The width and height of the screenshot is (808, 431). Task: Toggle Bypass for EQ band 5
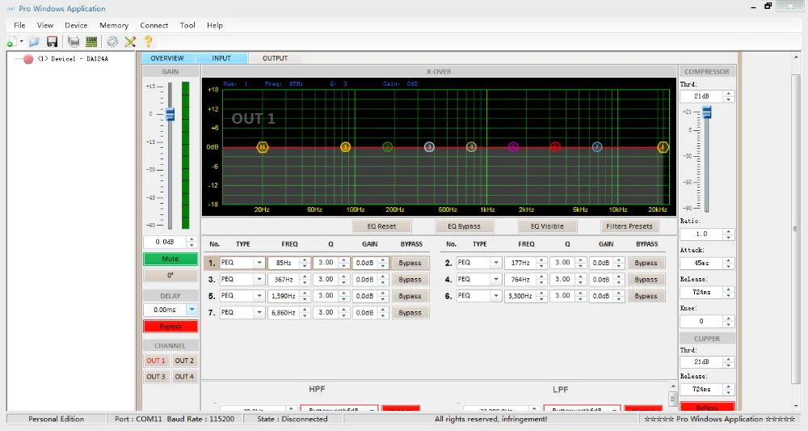[x=410, y=296]
